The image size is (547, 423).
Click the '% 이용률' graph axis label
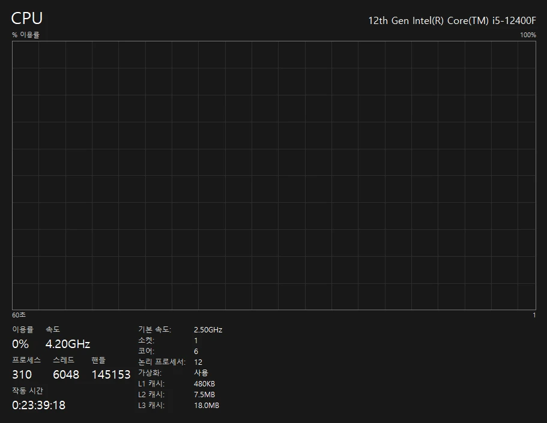[26, 35]
